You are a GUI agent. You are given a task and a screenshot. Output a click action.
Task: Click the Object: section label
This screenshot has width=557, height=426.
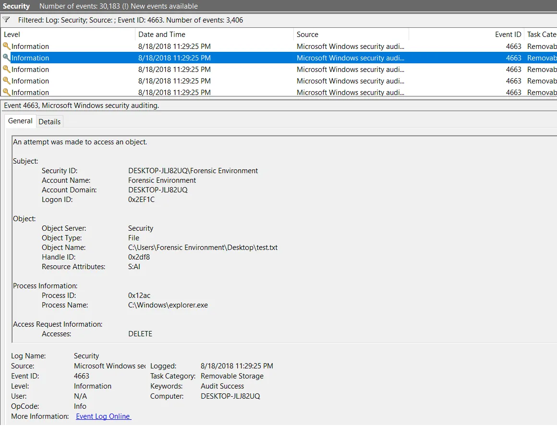[x=24, y=219]
